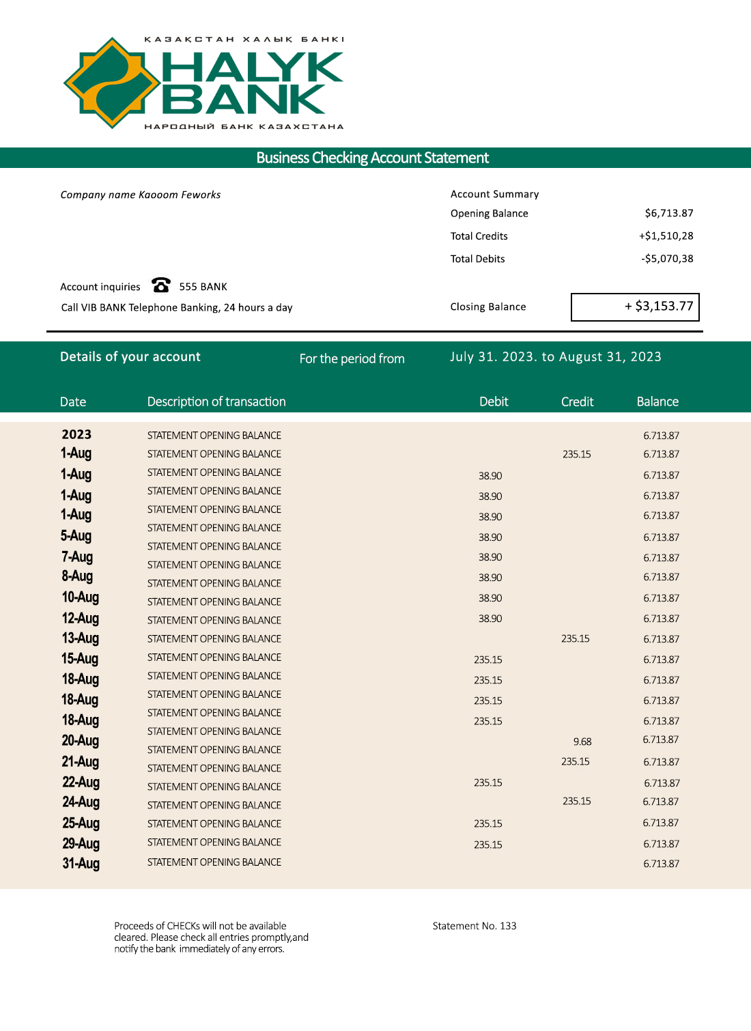
Task: Click the Total Debits amount
Action: (666, 259)
